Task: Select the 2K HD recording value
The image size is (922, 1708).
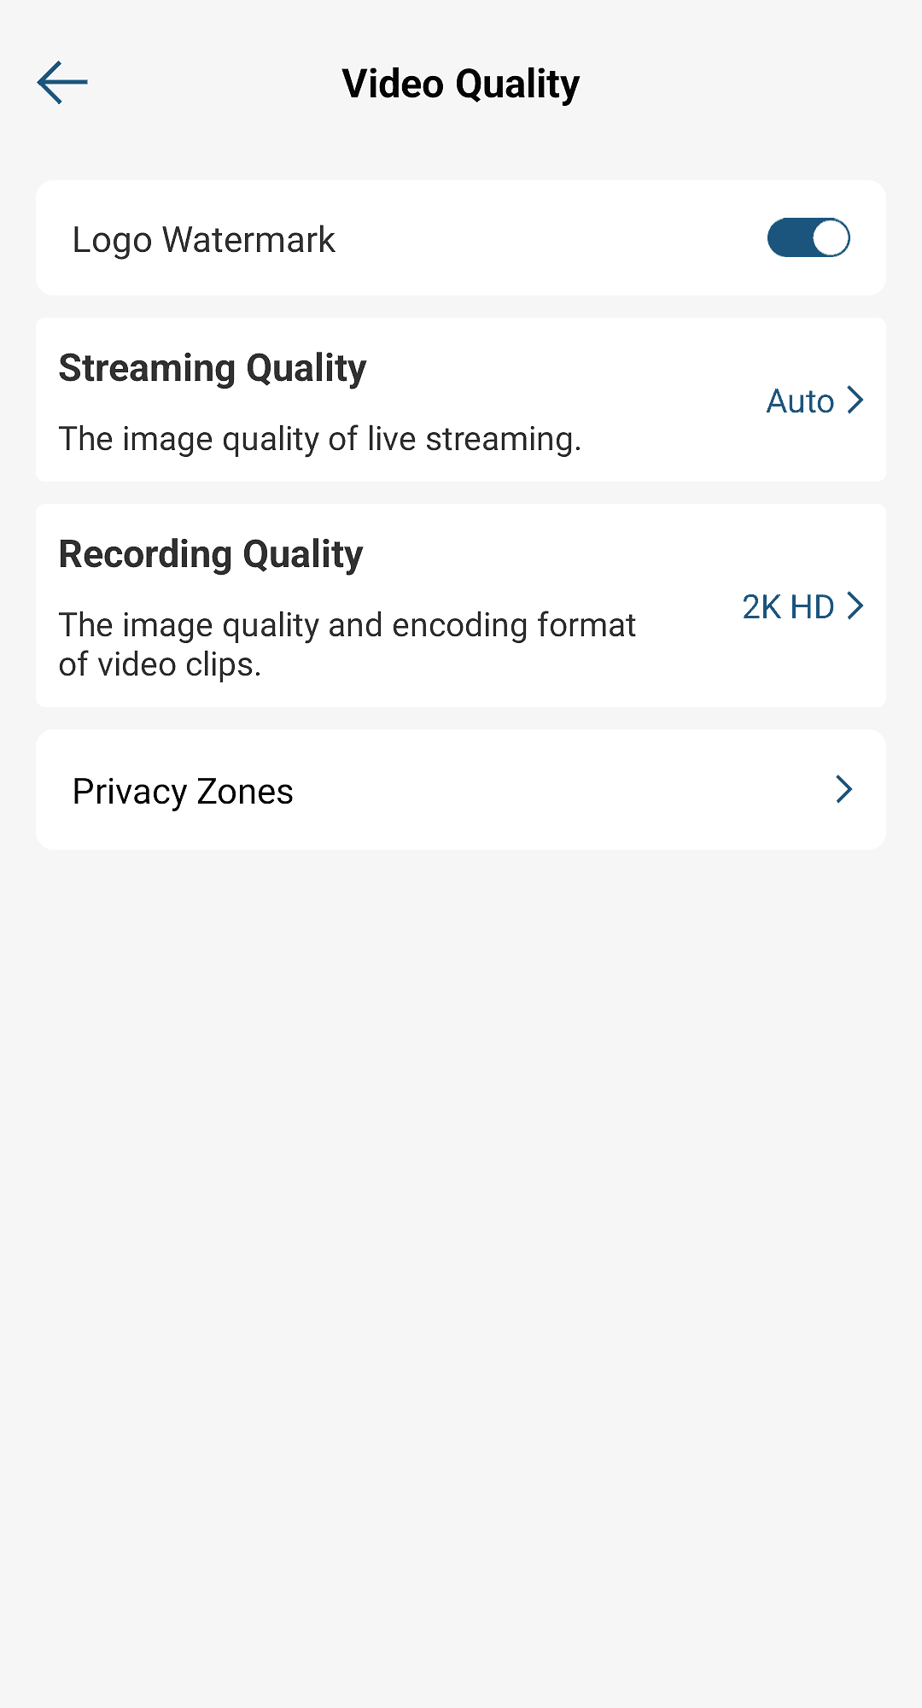Action: (x=787, y=607)
